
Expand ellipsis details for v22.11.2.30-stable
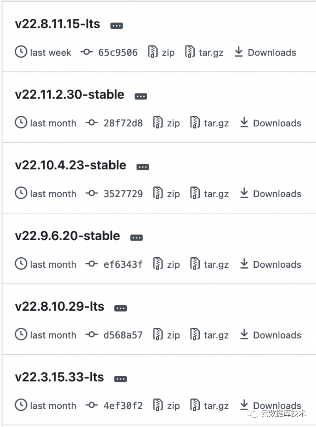pos(140,96)
